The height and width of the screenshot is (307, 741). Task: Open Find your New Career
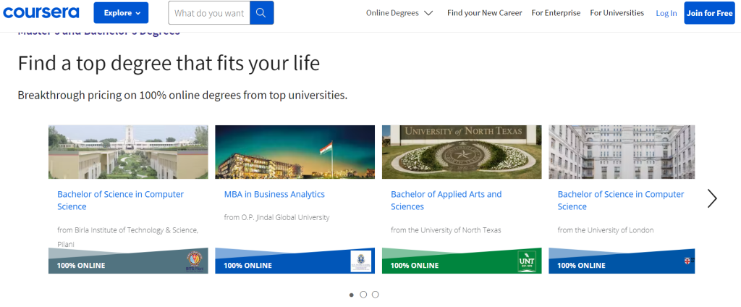click(484, 13)
